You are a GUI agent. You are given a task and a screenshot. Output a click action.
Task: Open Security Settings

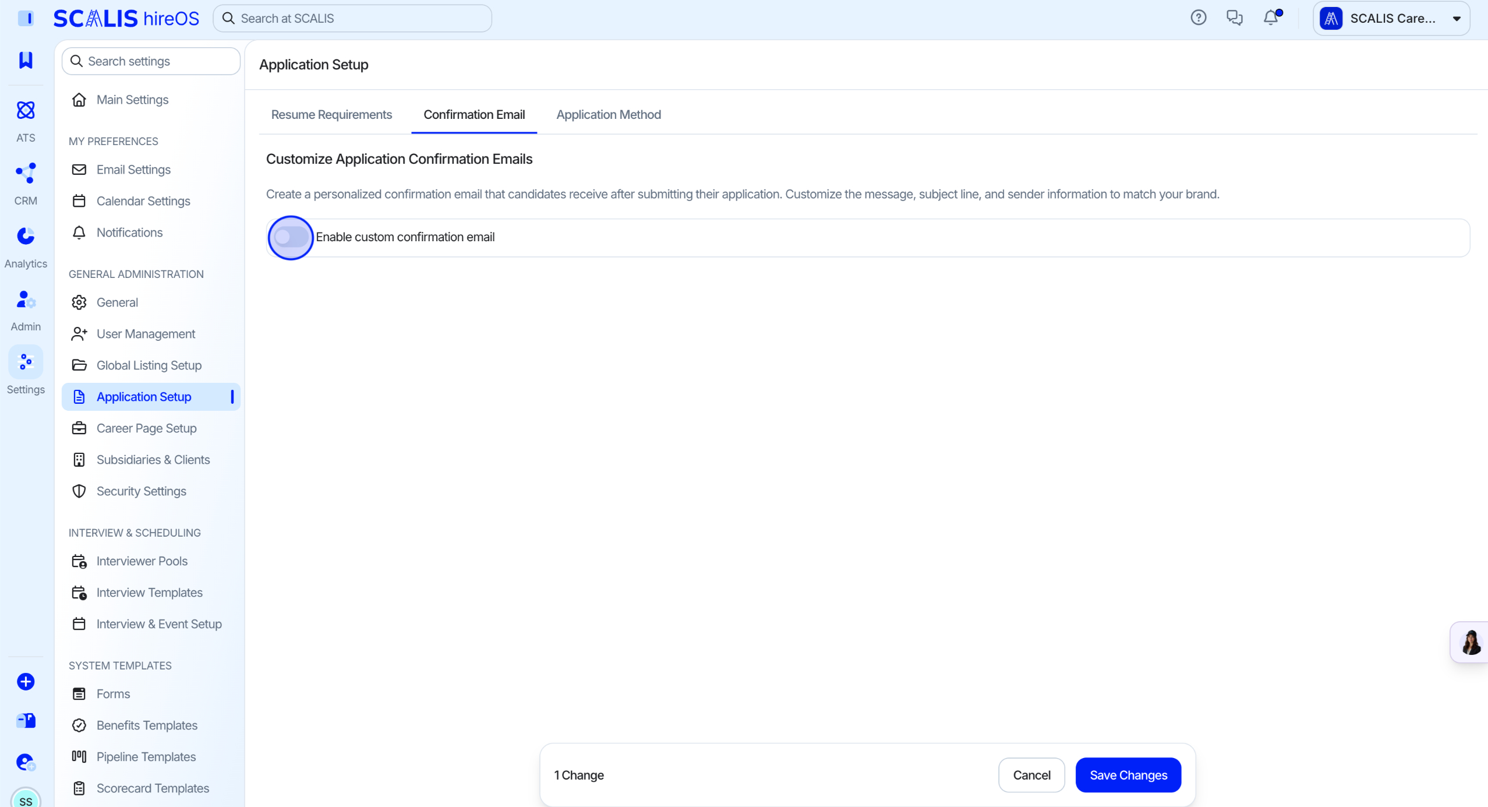[151, 491]
